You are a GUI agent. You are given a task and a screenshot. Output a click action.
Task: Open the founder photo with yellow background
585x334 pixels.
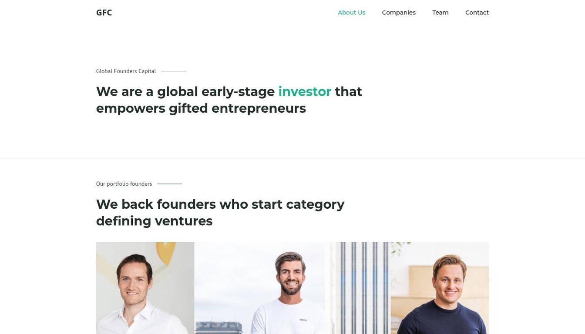tap(145, 288)
